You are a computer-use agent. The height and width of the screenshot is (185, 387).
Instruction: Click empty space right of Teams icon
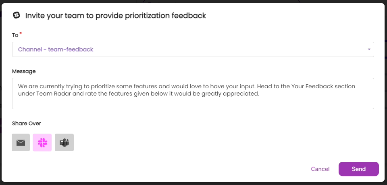coord(173,142)
